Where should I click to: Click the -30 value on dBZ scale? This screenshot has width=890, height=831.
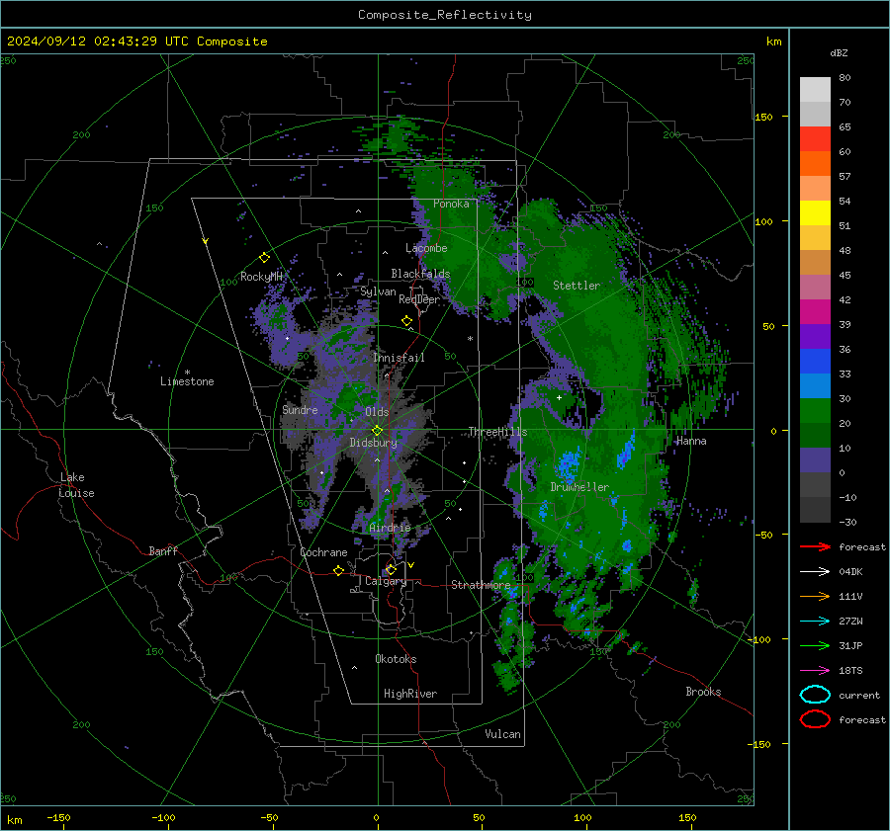[x=847, y=522]
